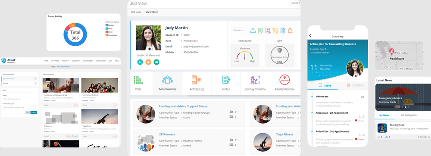
Task: Click the Cumulative G.P.A circle
Action: click(280, 55)
